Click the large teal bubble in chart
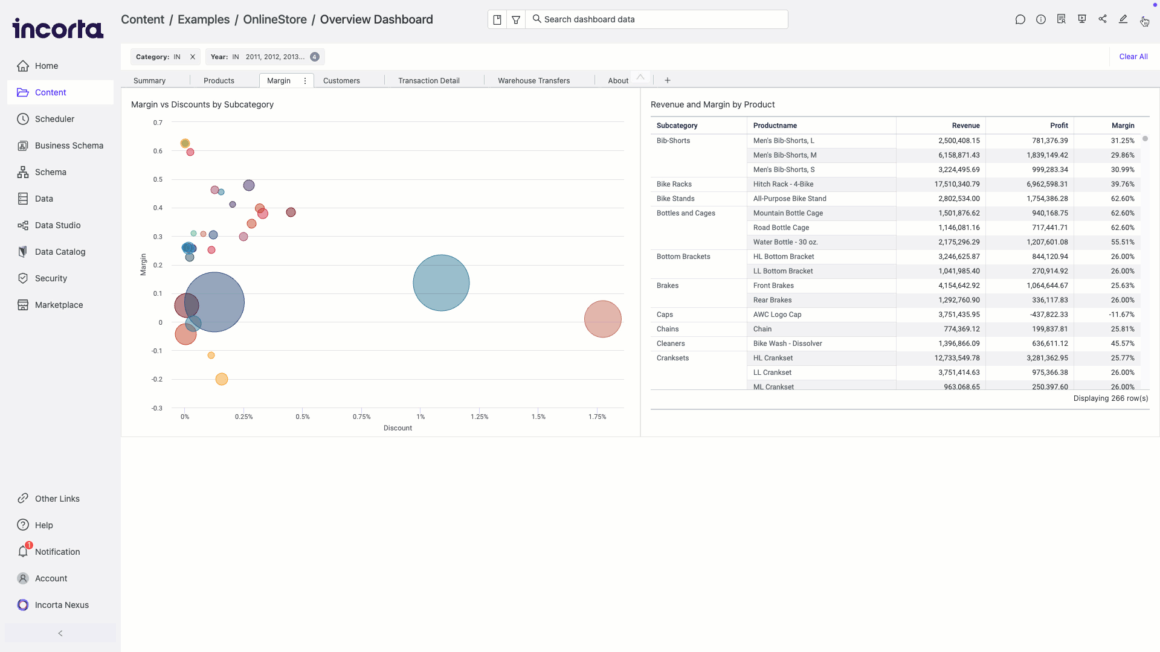Image resolution: width=1160 pixels, height=652 pixels. 441,283
